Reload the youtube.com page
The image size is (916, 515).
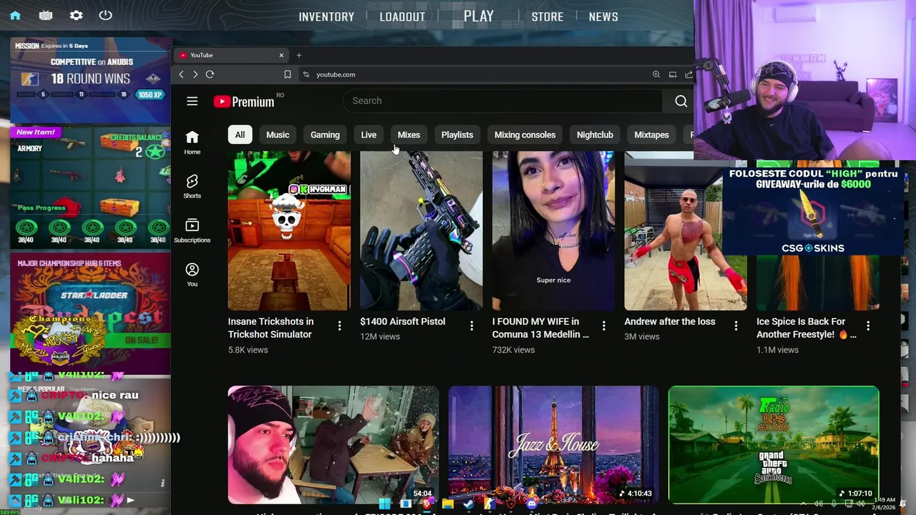[x=210, y=74]
